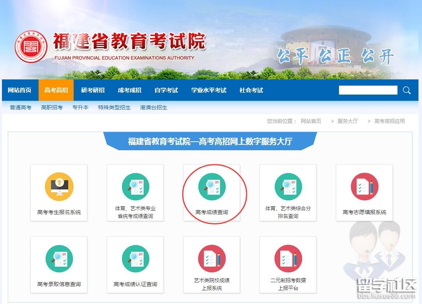Viewport: 422px width, 304px height.
Task: Open the 高考录取信息查询 icon
Action: tap(59, 259)
